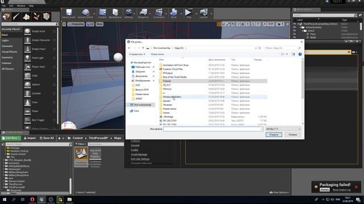Open the Edit menu
The height and width of the screenshot is (204, 364).
pyautogui.click(x=11, y=6)
